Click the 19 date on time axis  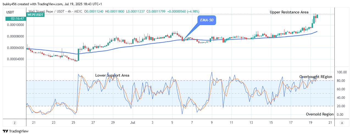311,123
